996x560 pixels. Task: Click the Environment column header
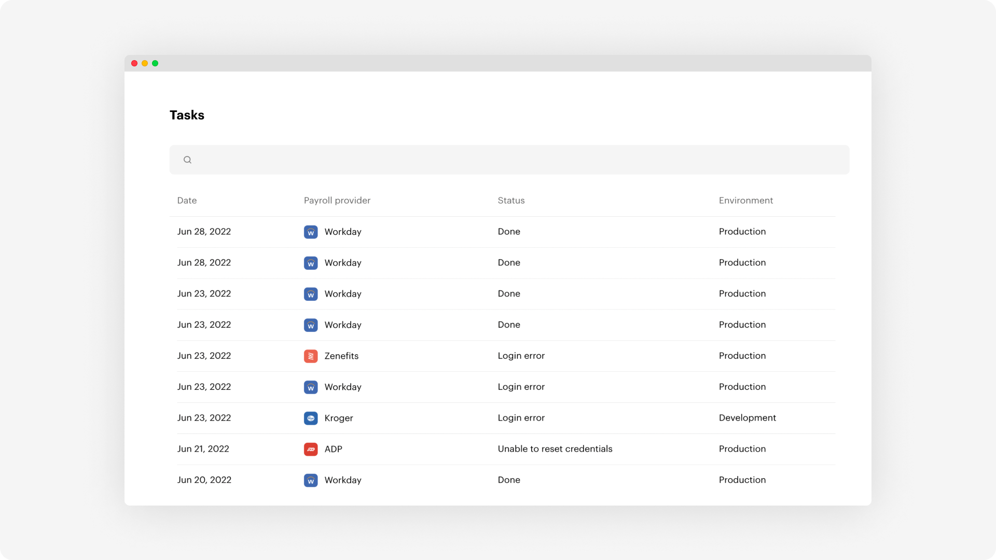coord(745,201)
